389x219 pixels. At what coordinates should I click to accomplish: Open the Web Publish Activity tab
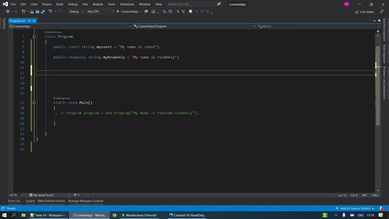coord(51,201)
